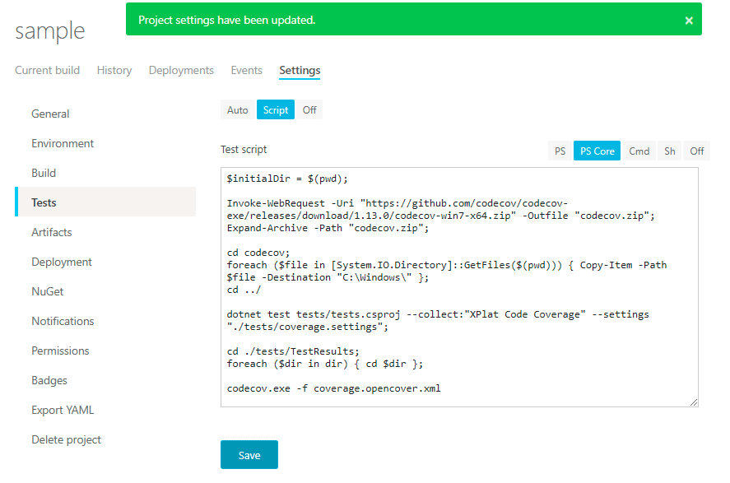Go to the Current build tab
The width and height of the screenshot is (730, 483).
click(47, 70)
